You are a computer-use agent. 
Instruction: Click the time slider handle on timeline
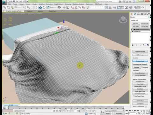click(11, 105)
